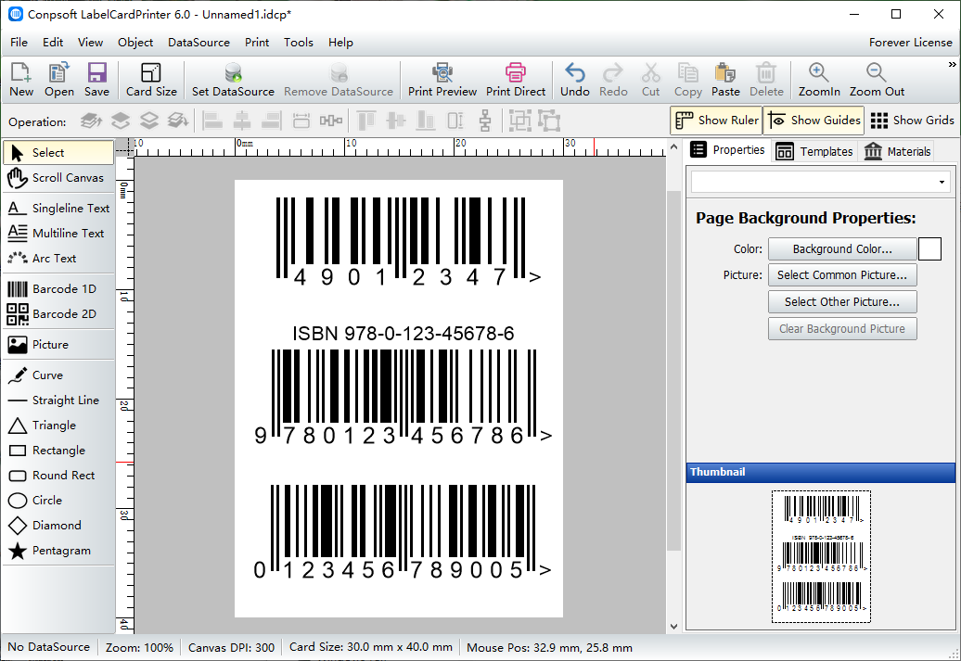The image size is (961, 661).
Task: Expand the toolbar overflow chevron
Action: point(952,64)
